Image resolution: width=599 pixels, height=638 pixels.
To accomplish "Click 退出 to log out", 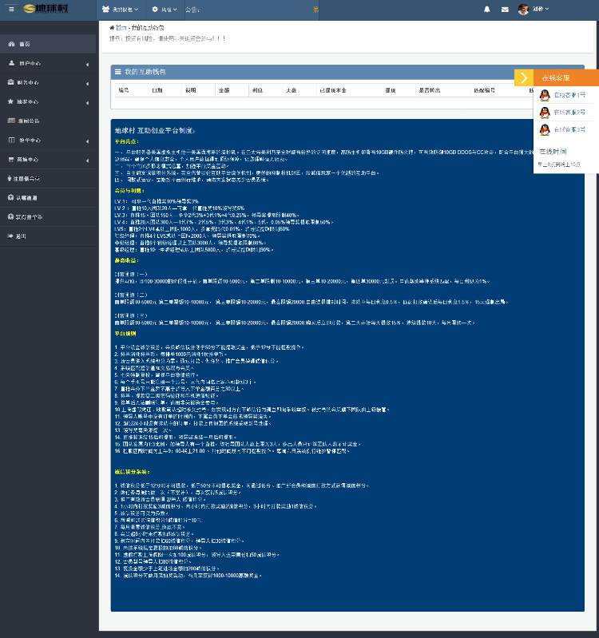I will (22, 236).
